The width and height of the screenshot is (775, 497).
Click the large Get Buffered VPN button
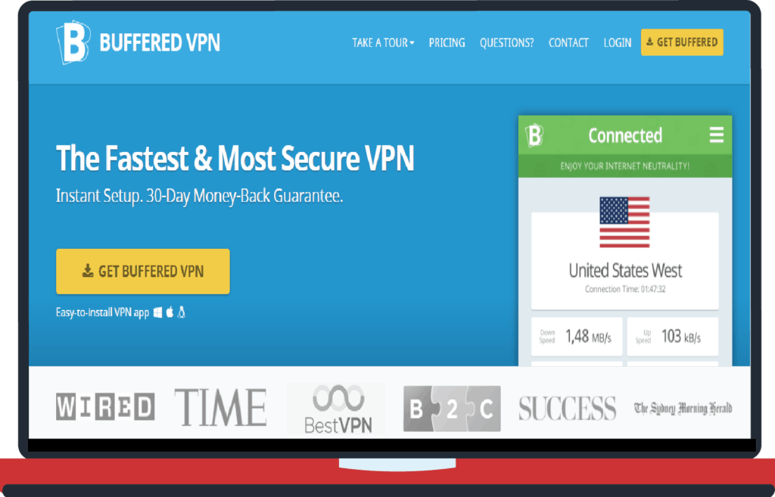click(143, 272)
